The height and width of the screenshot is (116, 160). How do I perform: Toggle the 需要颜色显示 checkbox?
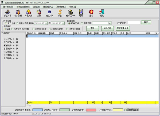(126, 110)
